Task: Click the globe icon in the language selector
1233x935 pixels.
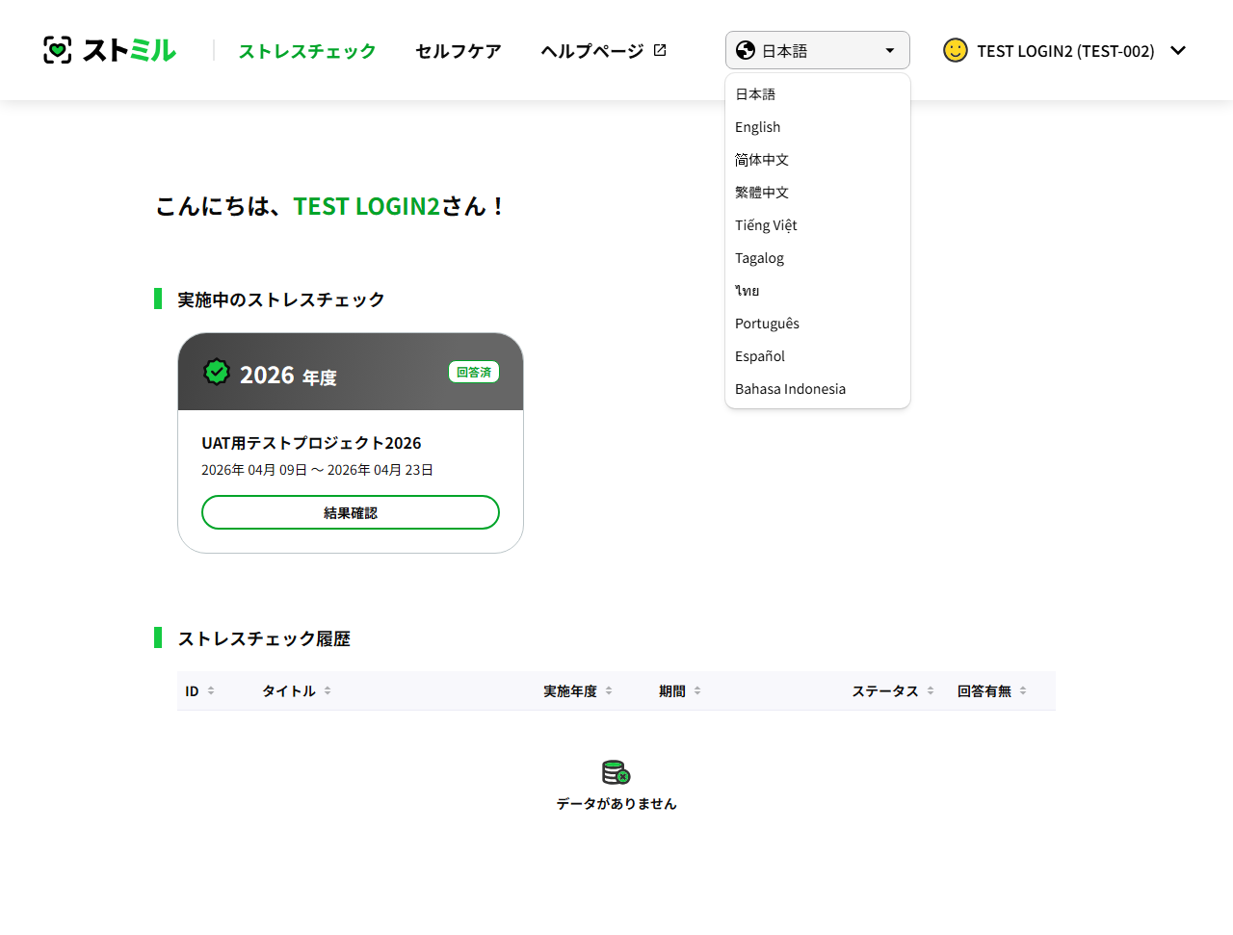Action: point(746,49)
